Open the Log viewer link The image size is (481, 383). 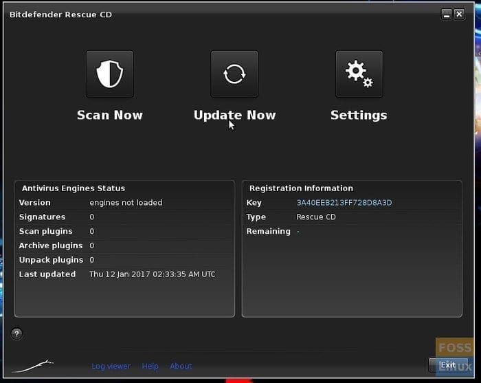pos(111,366)
